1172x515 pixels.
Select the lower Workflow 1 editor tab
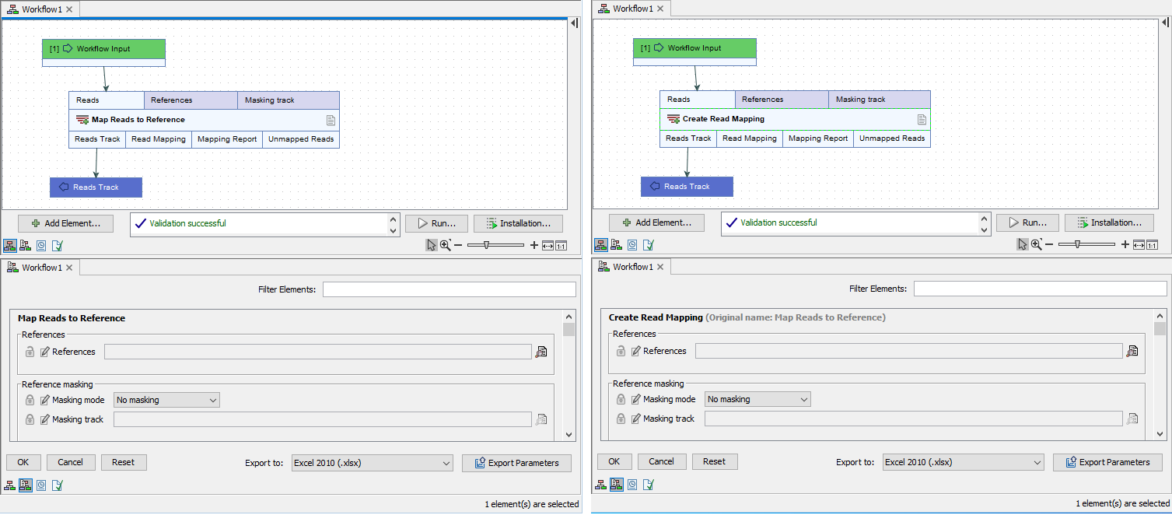[x=36, y=267]
